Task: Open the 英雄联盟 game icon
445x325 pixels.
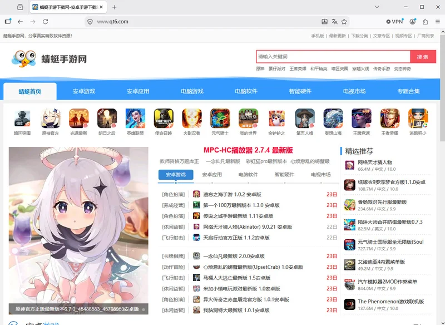Action: point(135,119)
